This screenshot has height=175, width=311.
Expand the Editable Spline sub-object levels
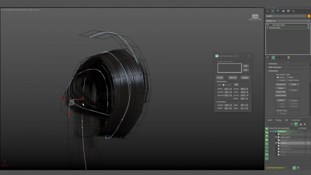point(267,28)
